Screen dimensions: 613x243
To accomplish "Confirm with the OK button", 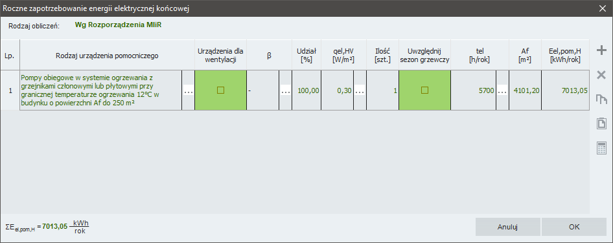I will pos(574,227).
